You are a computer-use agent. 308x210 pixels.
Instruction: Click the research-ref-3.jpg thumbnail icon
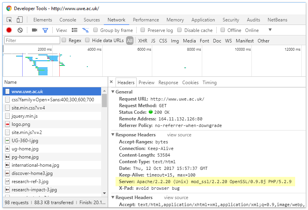click(x=7, y=182)
